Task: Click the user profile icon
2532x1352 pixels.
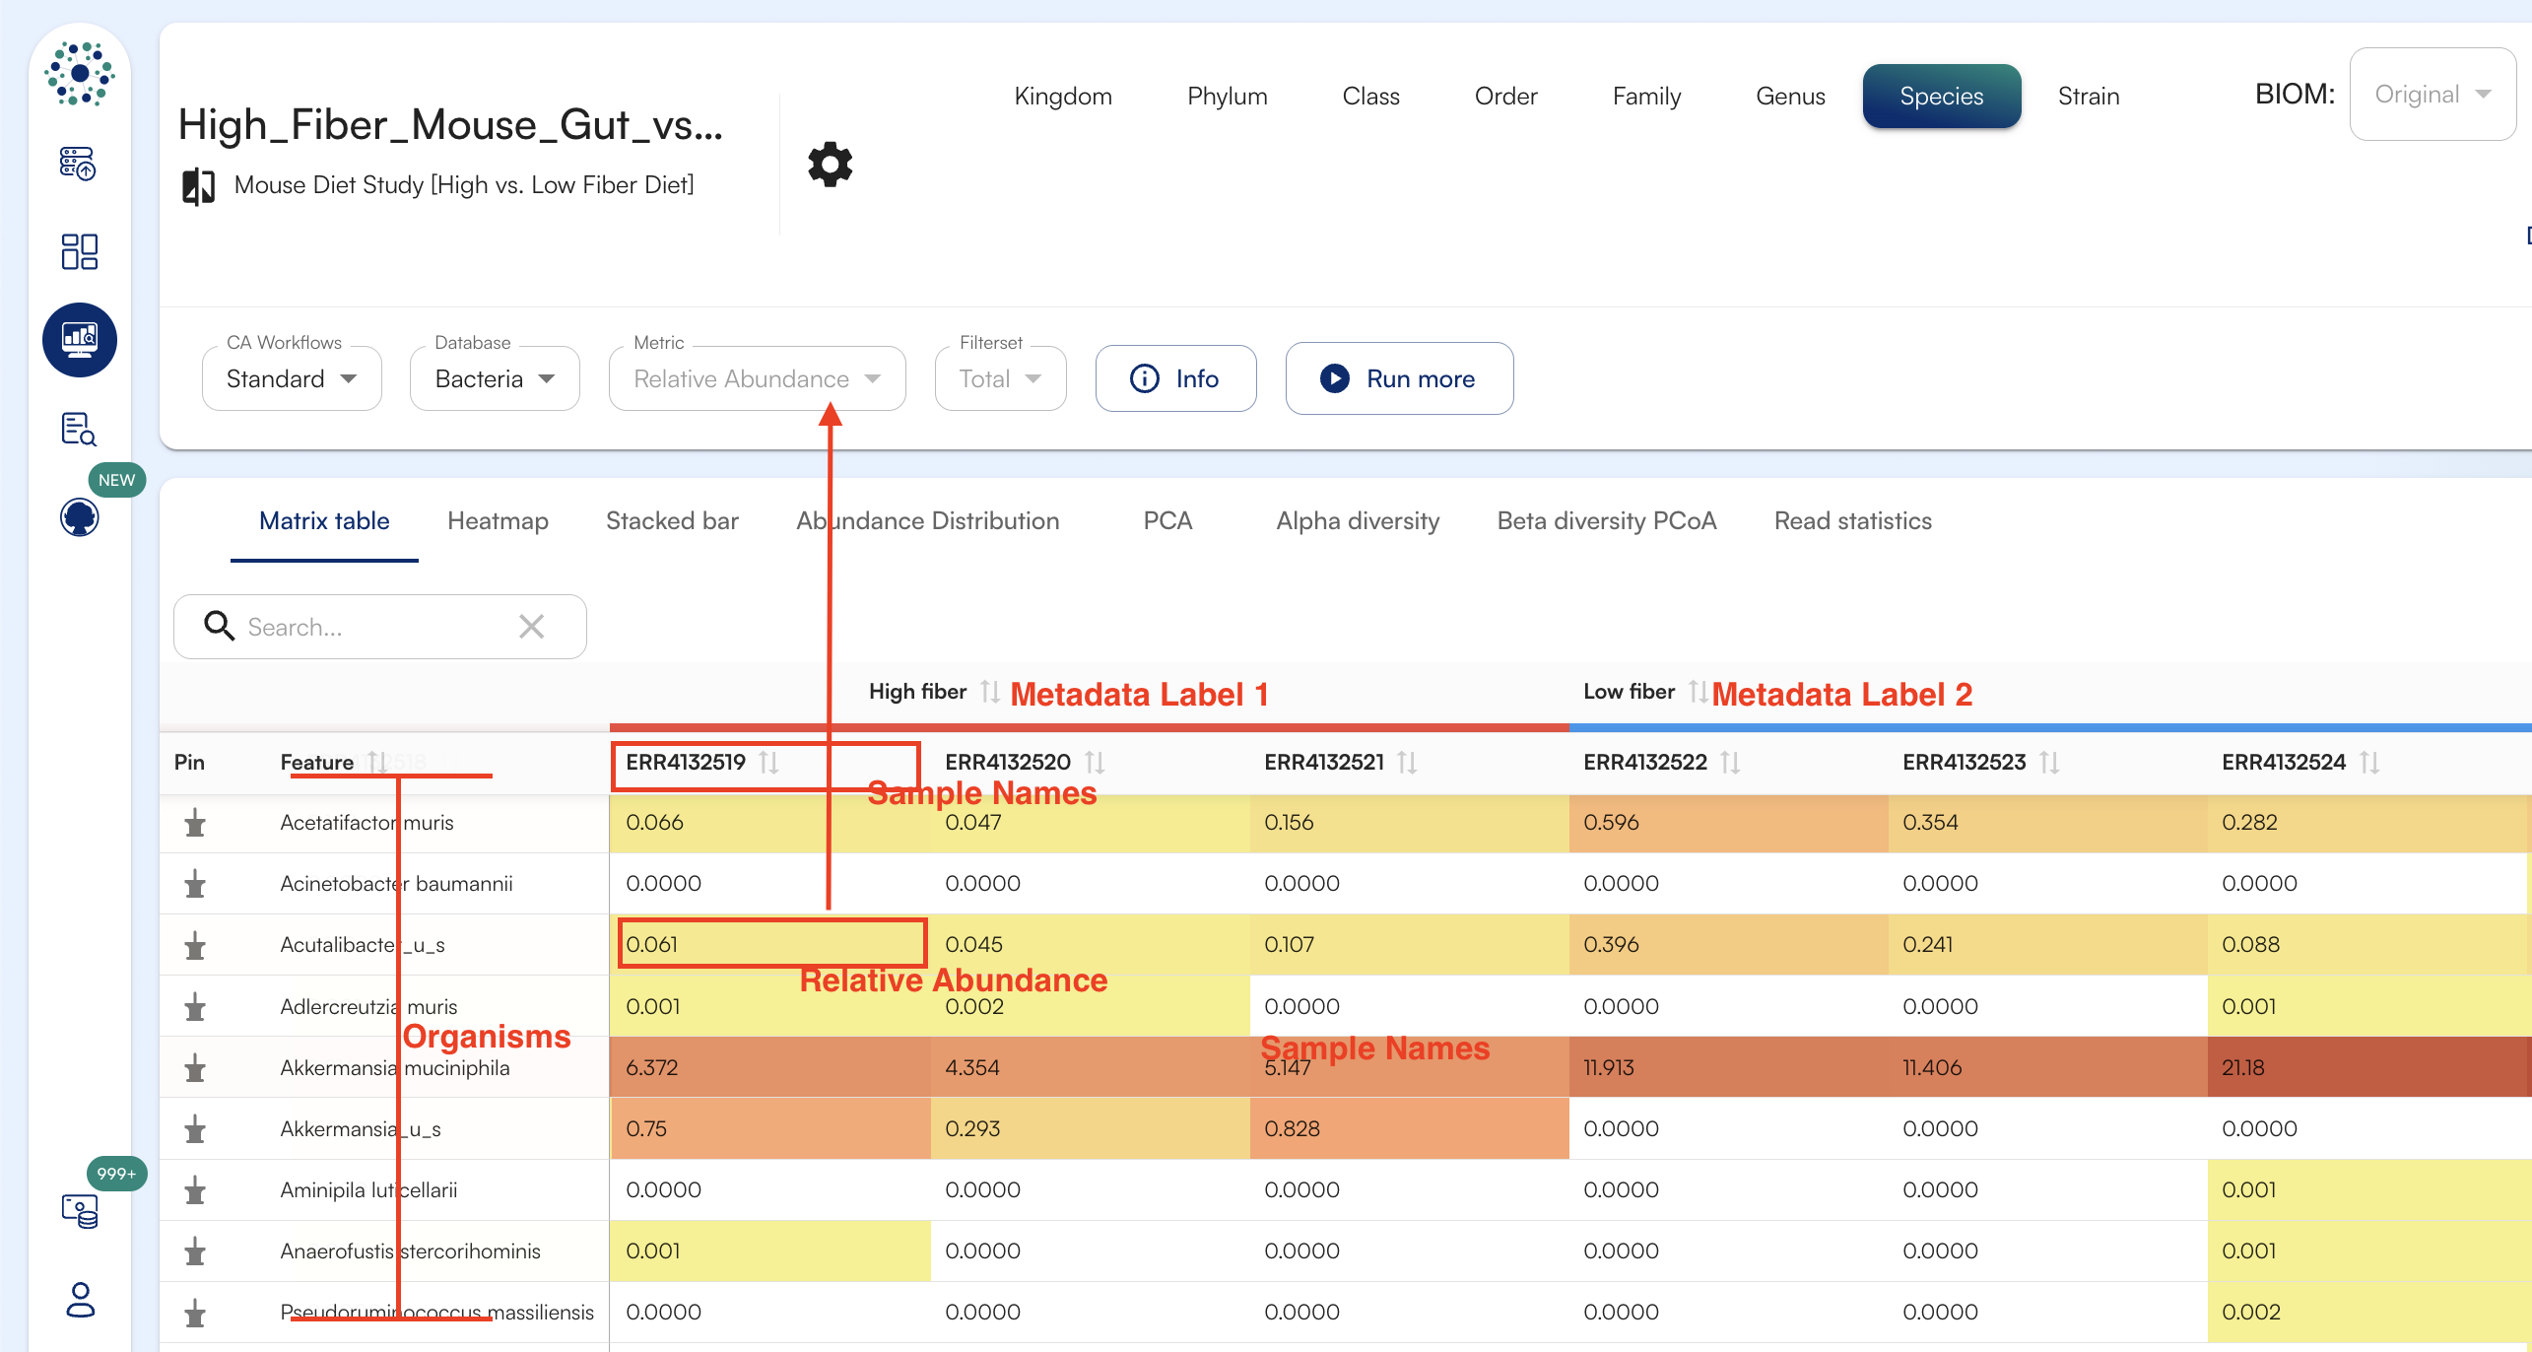Action: [79, 1300]
